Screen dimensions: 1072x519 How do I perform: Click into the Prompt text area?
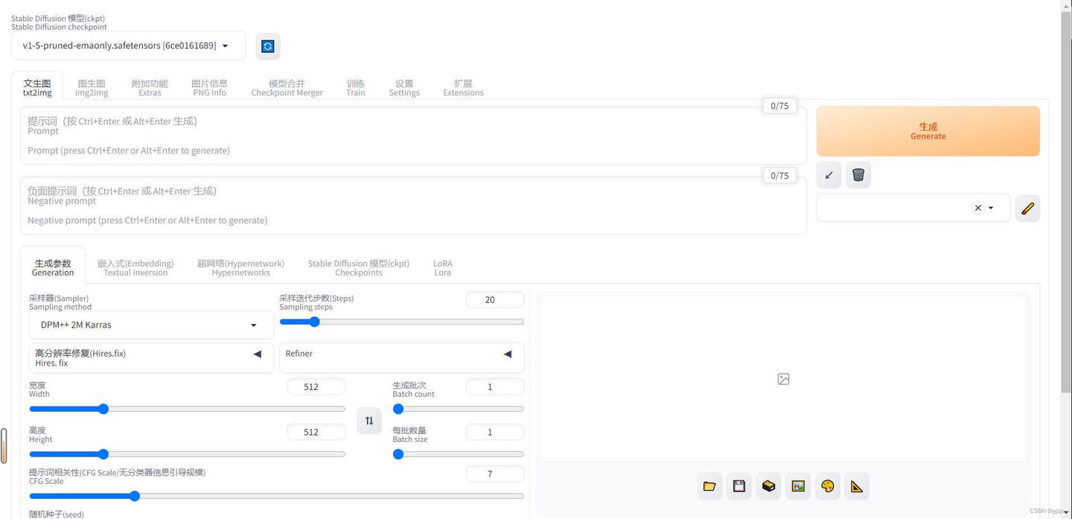(x=413, y=136)
